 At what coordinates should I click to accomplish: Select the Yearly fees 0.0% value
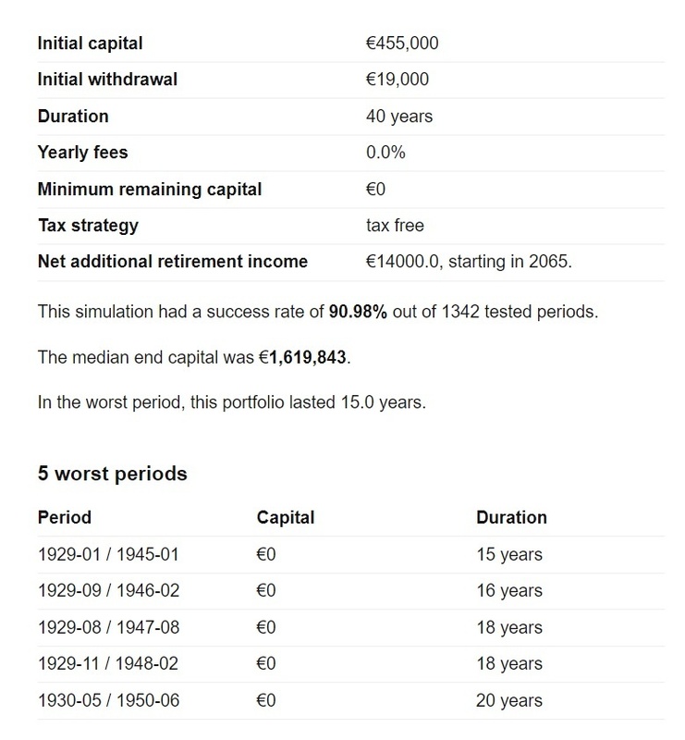coord(385,153)
